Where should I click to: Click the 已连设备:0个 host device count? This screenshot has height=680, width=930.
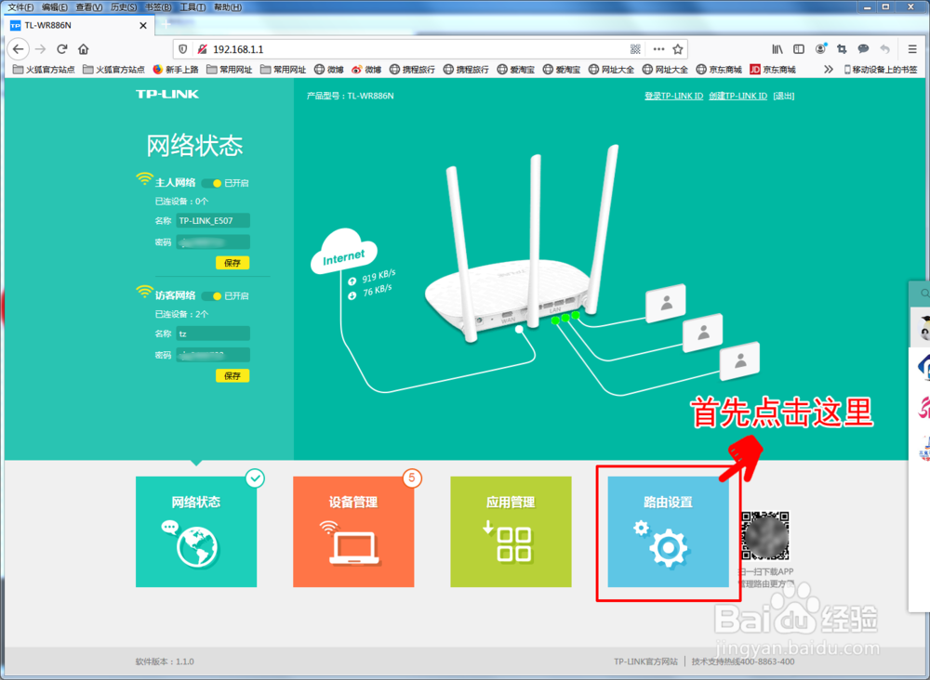point(181,202)
